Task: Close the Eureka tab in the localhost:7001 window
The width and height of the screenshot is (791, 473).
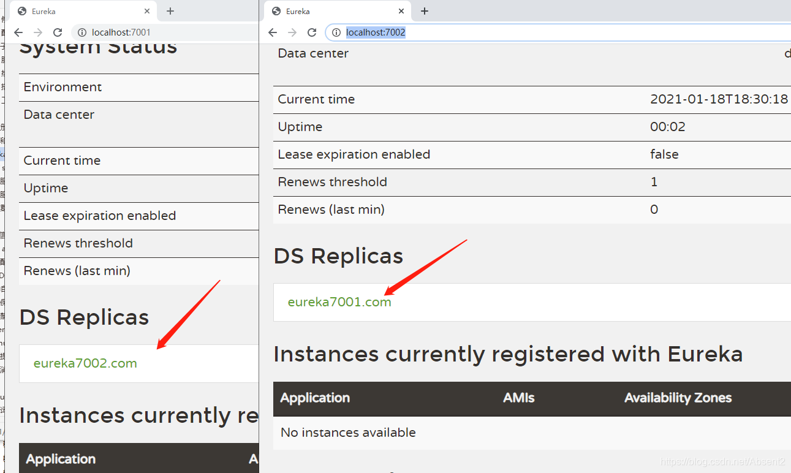Action: click(148, 11)
